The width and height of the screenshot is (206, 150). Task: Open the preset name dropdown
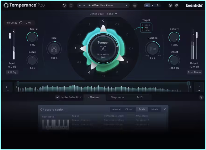tap(126, 5)
